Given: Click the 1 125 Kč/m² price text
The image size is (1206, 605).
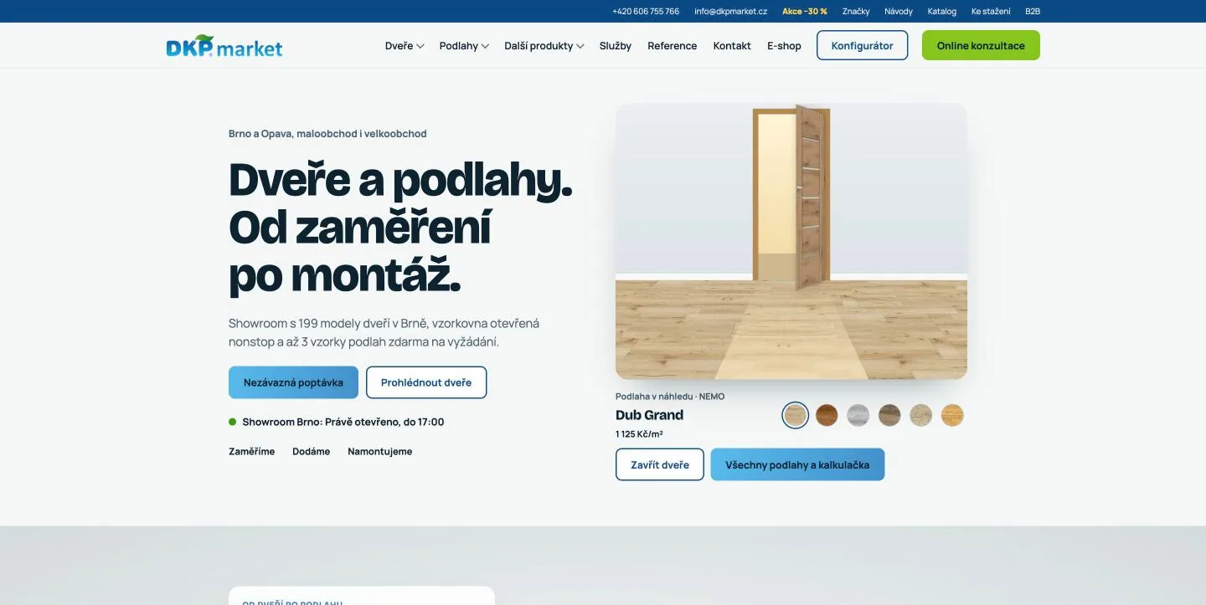Looking at the screenshot, I should click(639, 434).
